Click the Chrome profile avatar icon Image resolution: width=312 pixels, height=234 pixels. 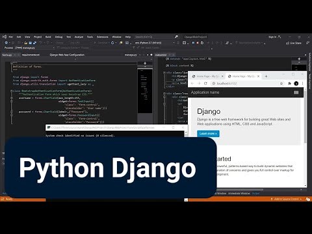tap(296, 83)
